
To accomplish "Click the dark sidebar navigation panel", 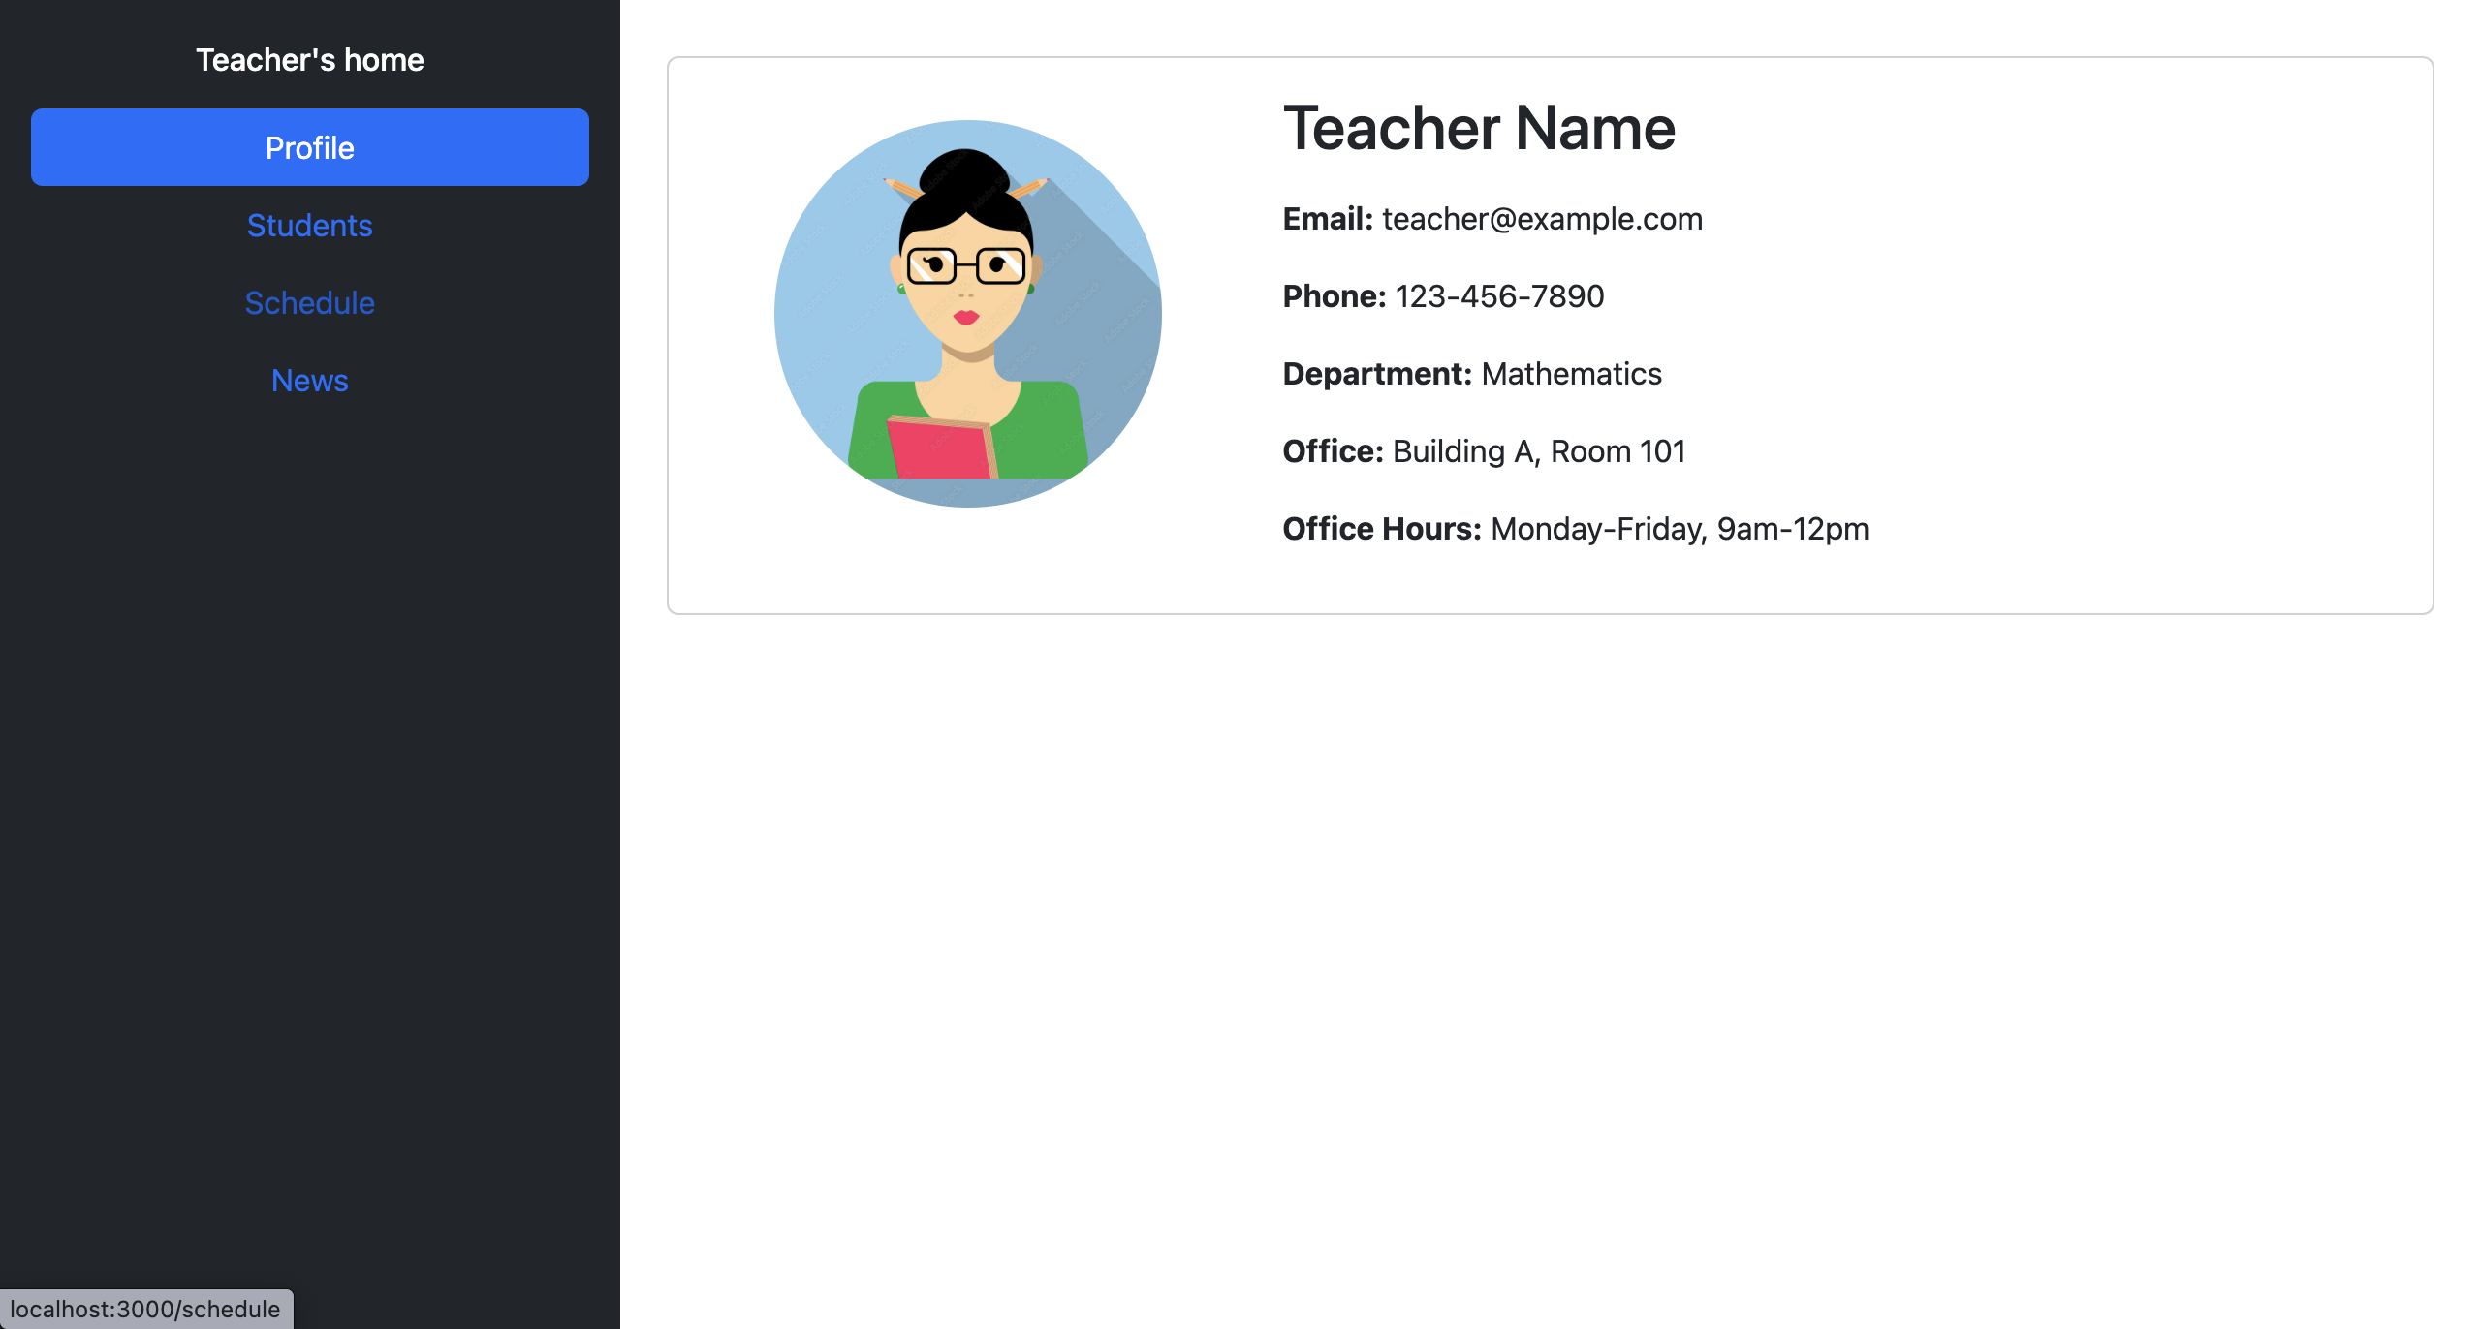I will [309, 775].
